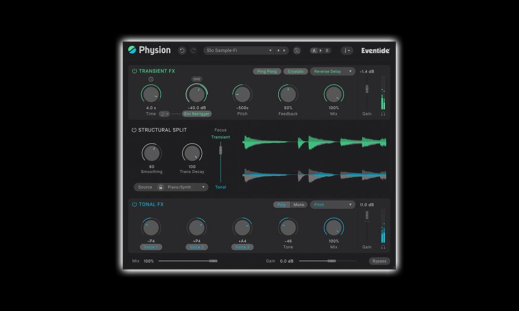Viewport: 519px width, 311px height.
Task: Click the 4.0 s Time value
Action: click(151, 108)
